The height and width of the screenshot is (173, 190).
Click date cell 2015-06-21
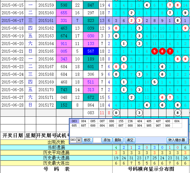tap(13, 51)
